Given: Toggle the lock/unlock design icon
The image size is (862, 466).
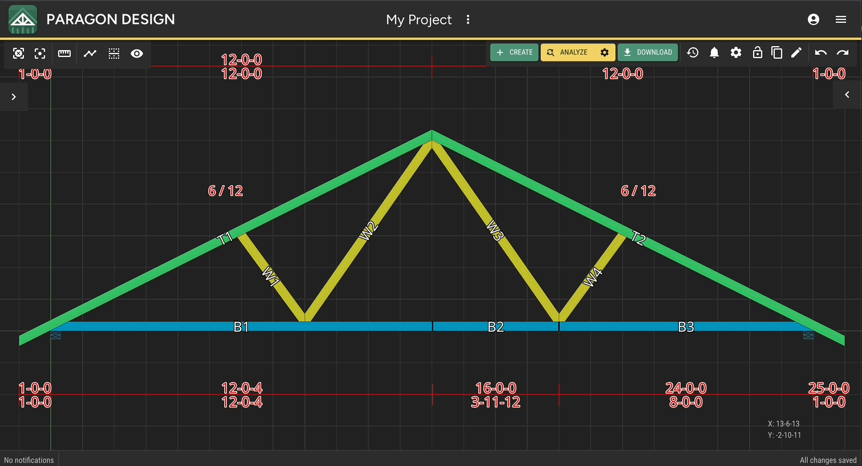Looking at the screenshot, I should coord(757,52).
